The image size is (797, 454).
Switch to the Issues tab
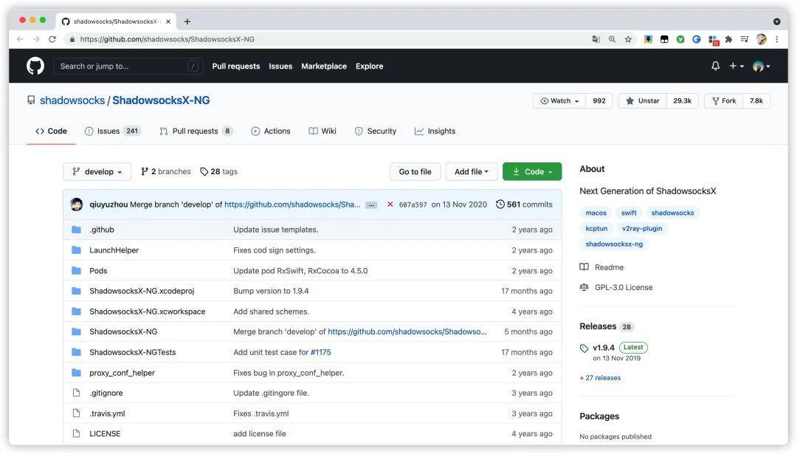[x=112, y=131]
